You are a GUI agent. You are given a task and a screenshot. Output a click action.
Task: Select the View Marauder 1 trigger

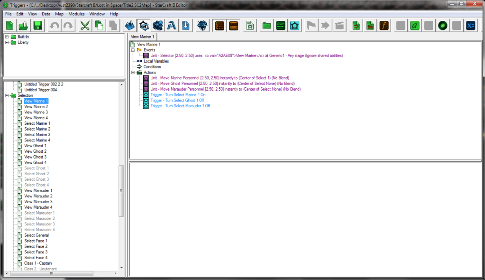tap(38, 190)
